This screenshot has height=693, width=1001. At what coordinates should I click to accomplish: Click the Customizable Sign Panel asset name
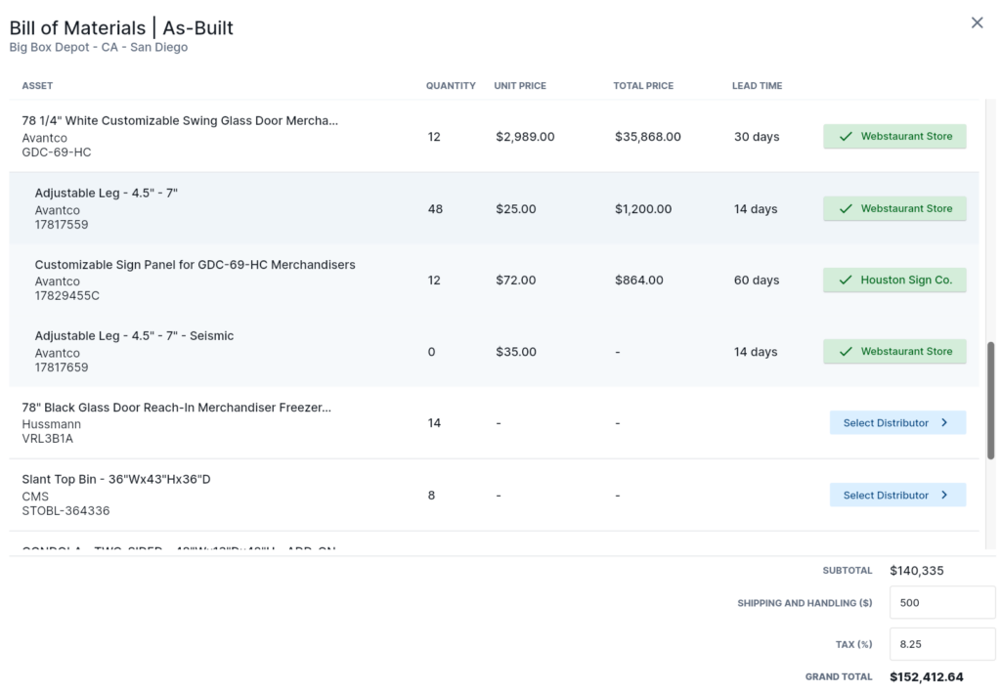[195, 265]
